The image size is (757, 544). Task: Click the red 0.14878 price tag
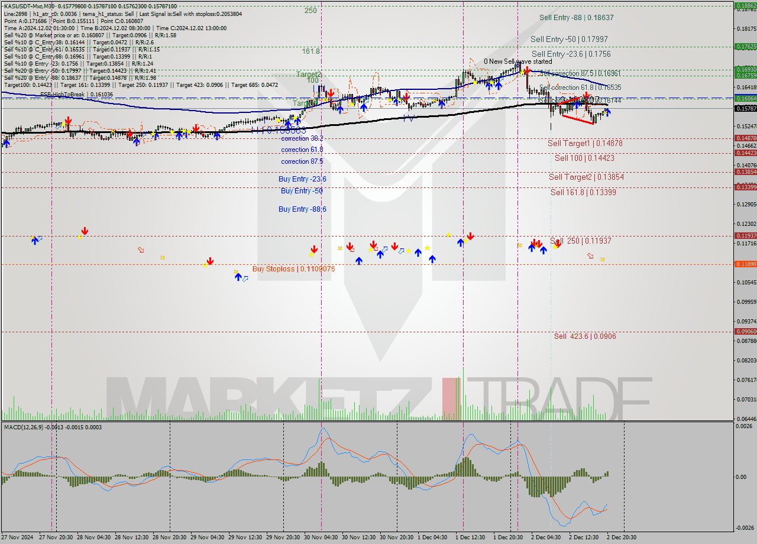(x=745, y=138)
